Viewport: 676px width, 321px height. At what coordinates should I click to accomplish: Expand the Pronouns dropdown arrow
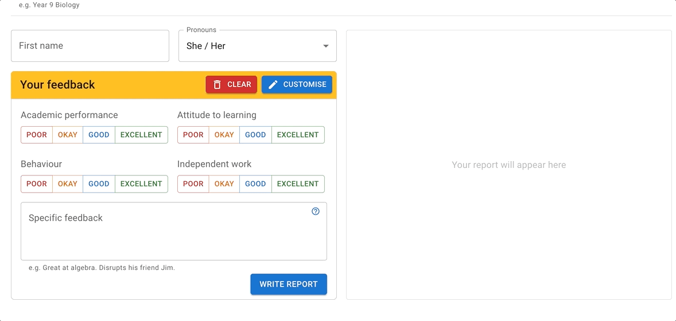click(x=325, y=46)
